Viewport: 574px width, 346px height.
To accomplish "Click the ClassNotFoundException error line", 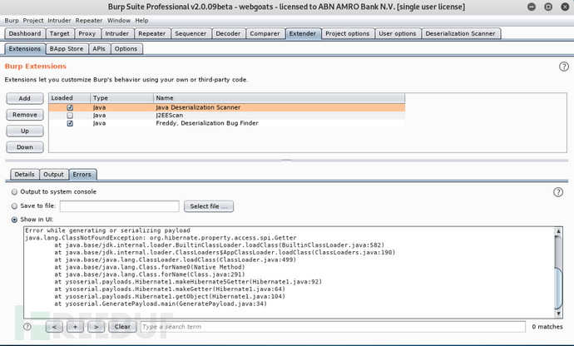I will coord(161,238).
